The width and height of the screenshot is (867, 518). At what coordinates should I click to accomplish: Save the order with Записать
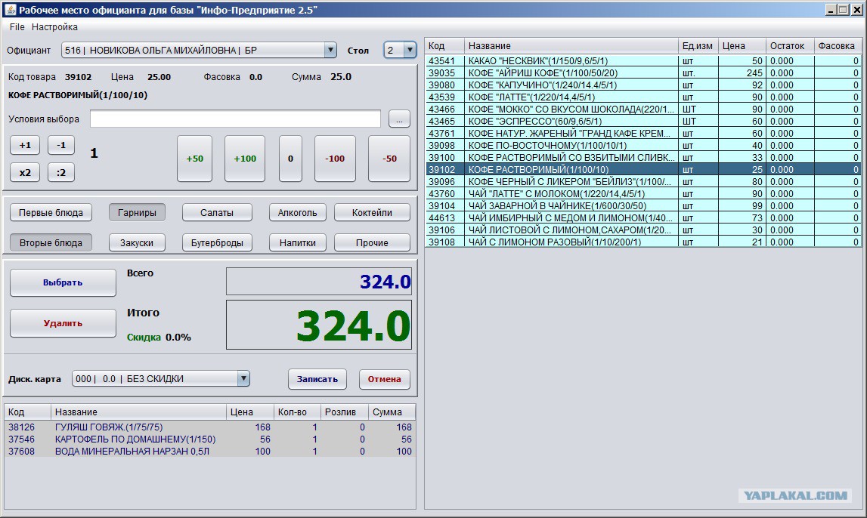click(x=317, y=379)
